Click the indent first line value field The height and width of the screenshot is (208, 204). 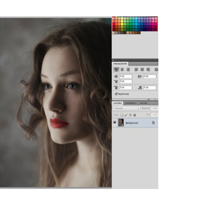pos(126,81)
